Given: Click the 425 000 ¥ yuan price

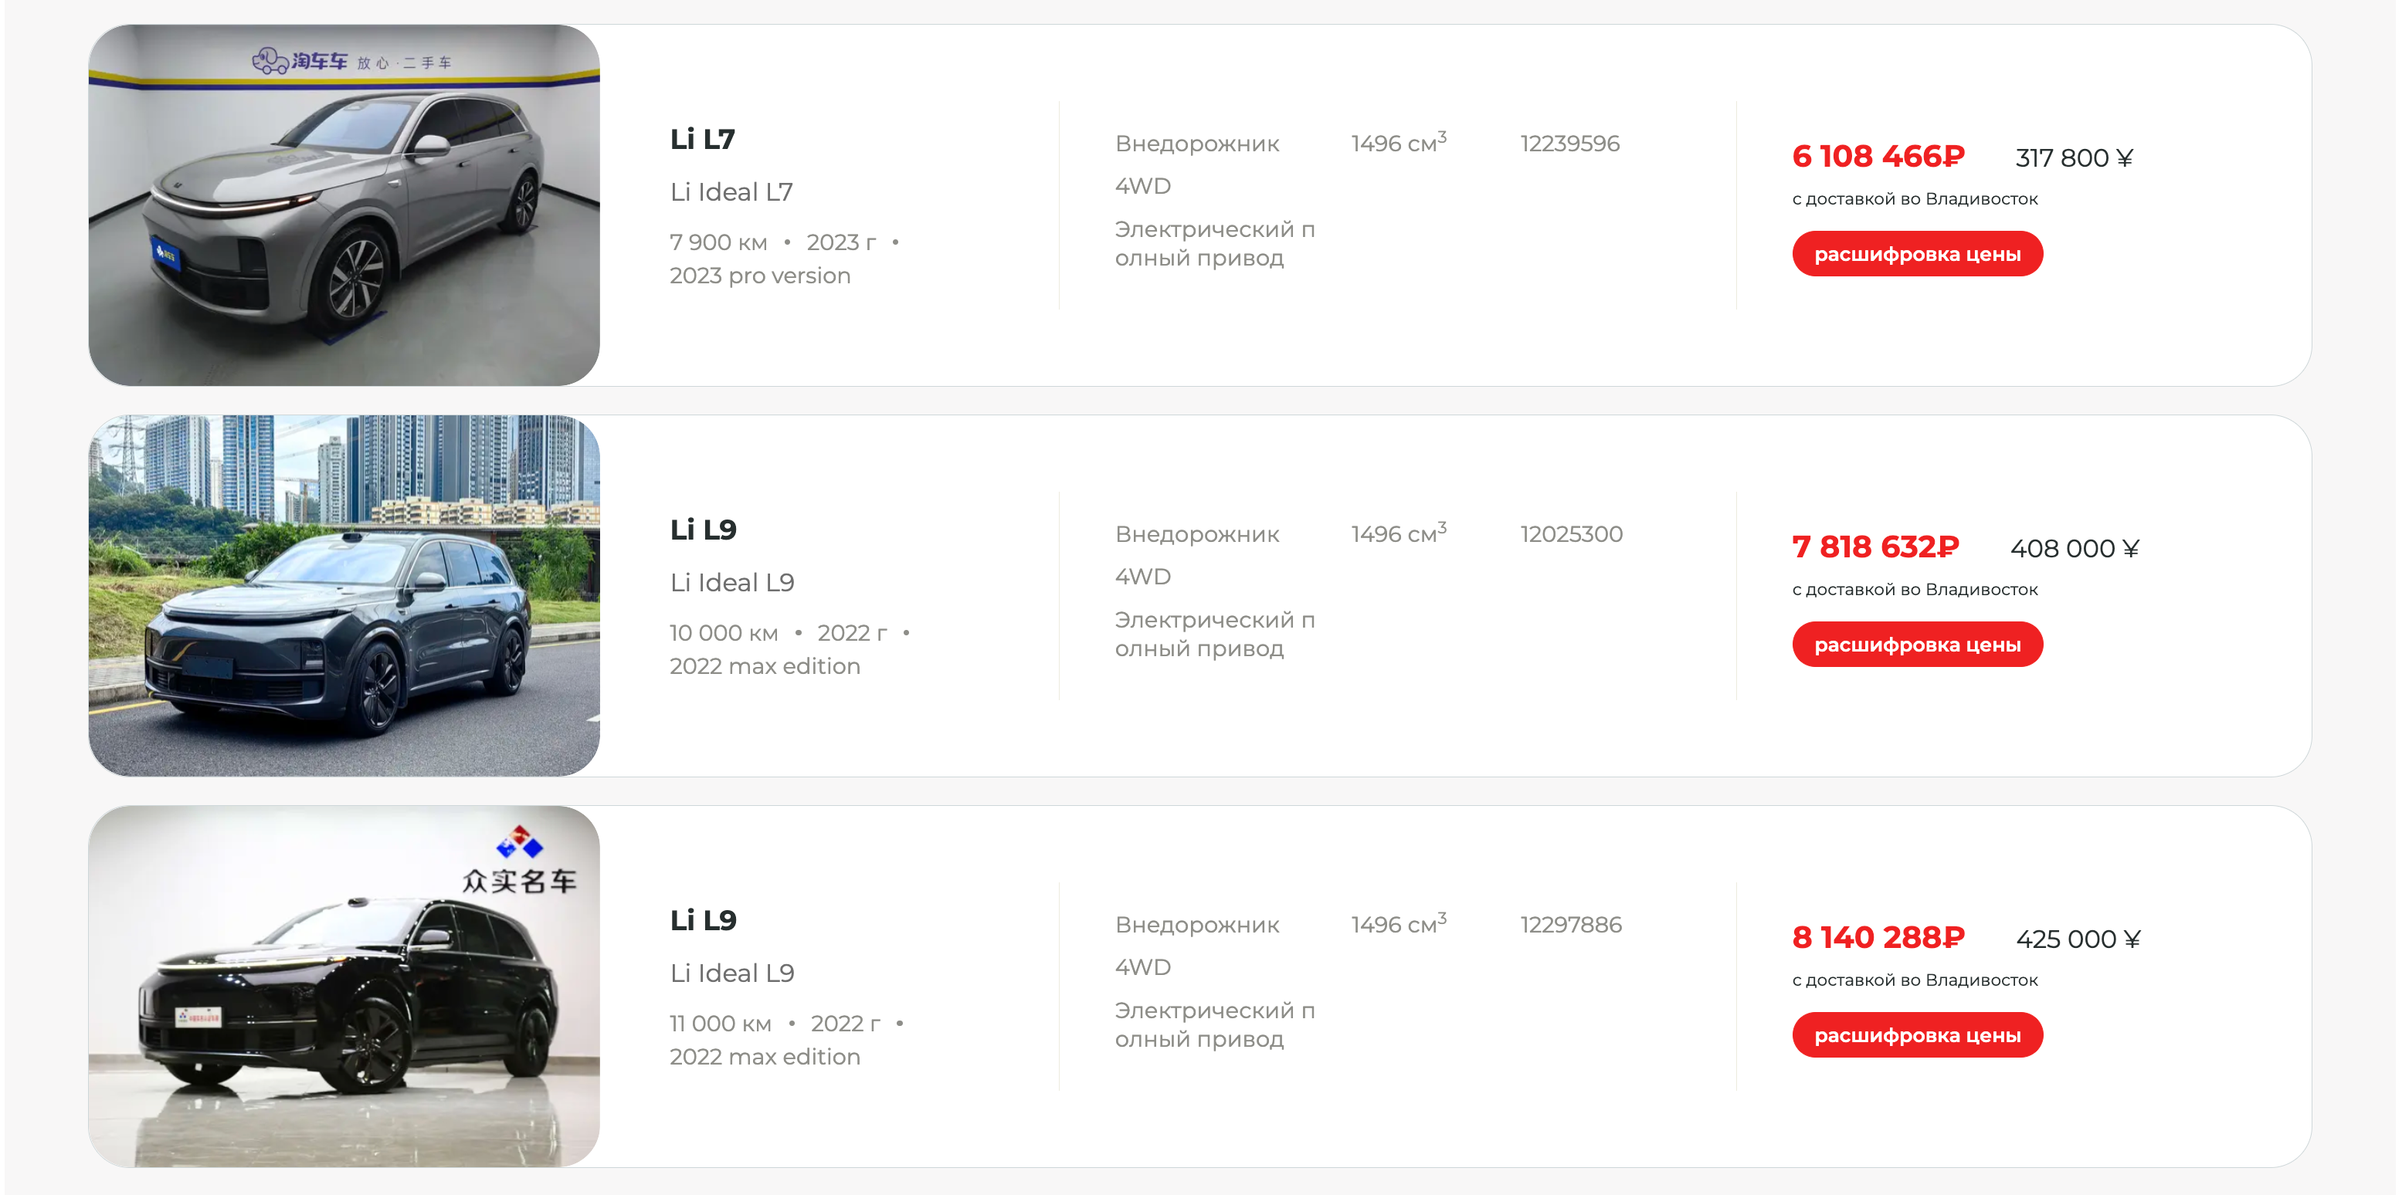Looking at the screenshot, I should tap(2077, 939).
